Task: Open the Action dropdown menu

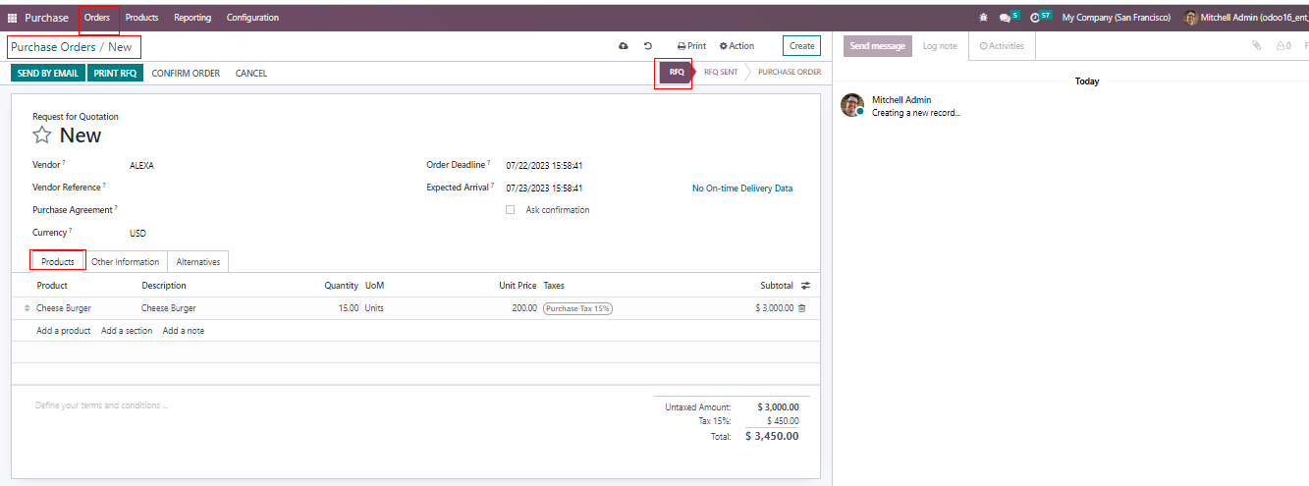Action: (x=736, y=46)
